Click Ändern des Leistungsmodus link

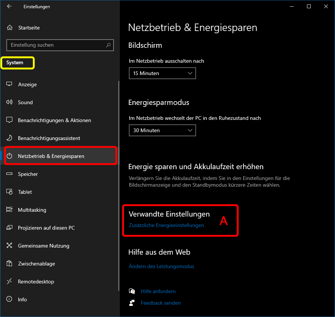pyautogui.click(x=161, y=266)
